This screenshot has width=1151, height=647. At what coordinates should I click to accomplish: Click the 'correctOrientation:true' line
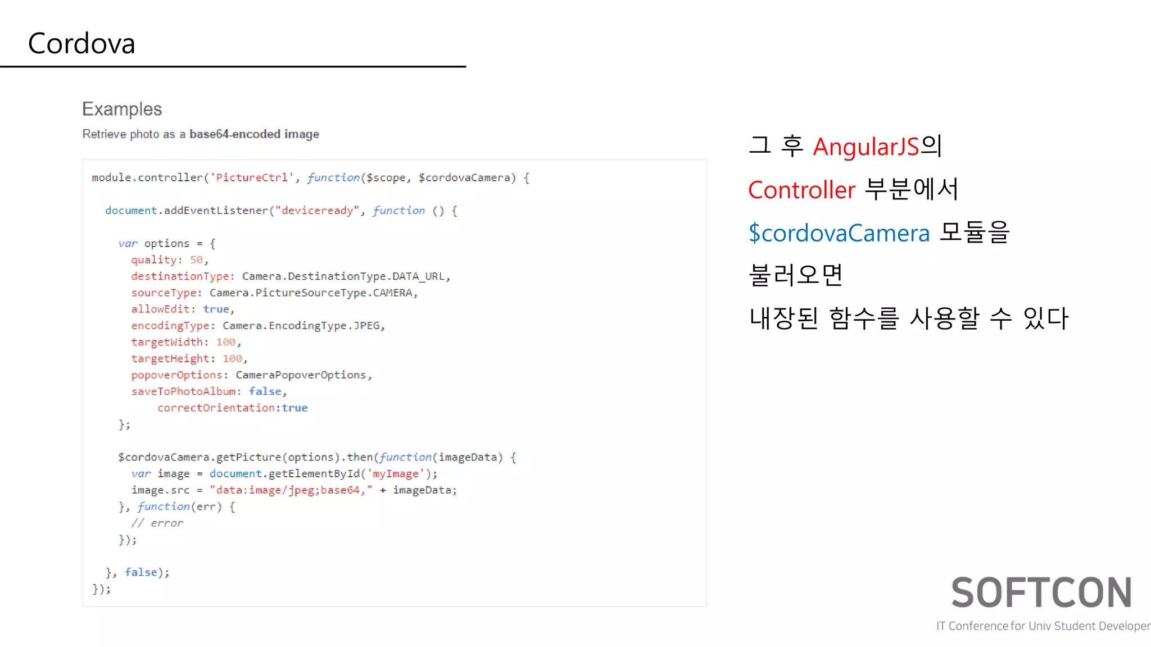233,408
